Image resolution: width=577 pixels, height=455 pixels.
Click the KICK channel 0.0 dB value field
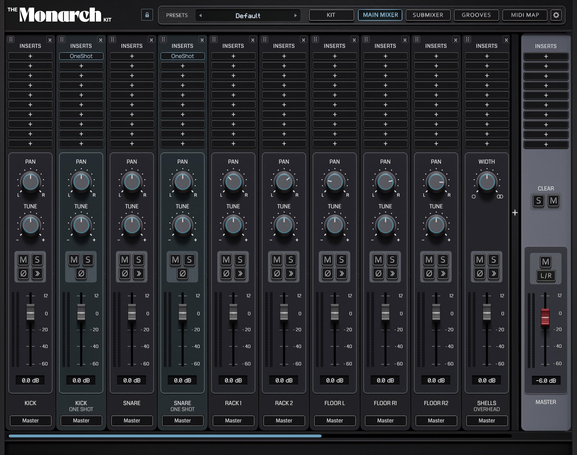click(x=31, y=380)
